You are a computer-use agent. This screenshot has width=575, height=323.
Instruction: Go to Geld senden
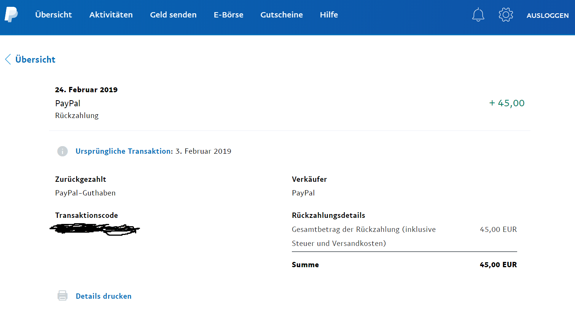tap(173, 15)
